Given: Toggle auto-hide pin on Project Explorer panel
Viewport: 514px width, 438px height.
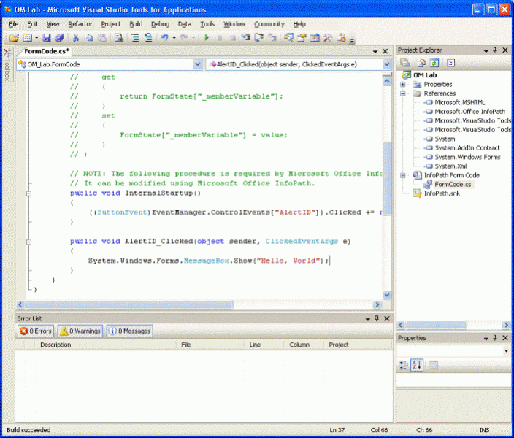Looking at the screenshot, I should [x=495, y=50].
